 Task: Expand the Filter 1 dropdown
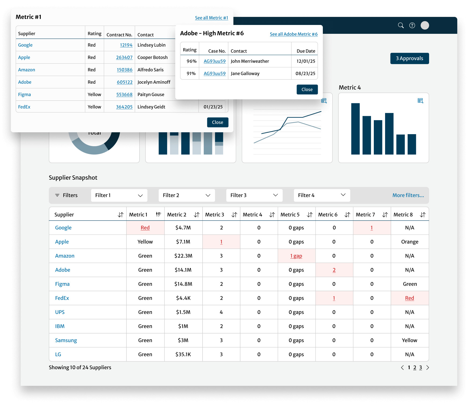119,195
